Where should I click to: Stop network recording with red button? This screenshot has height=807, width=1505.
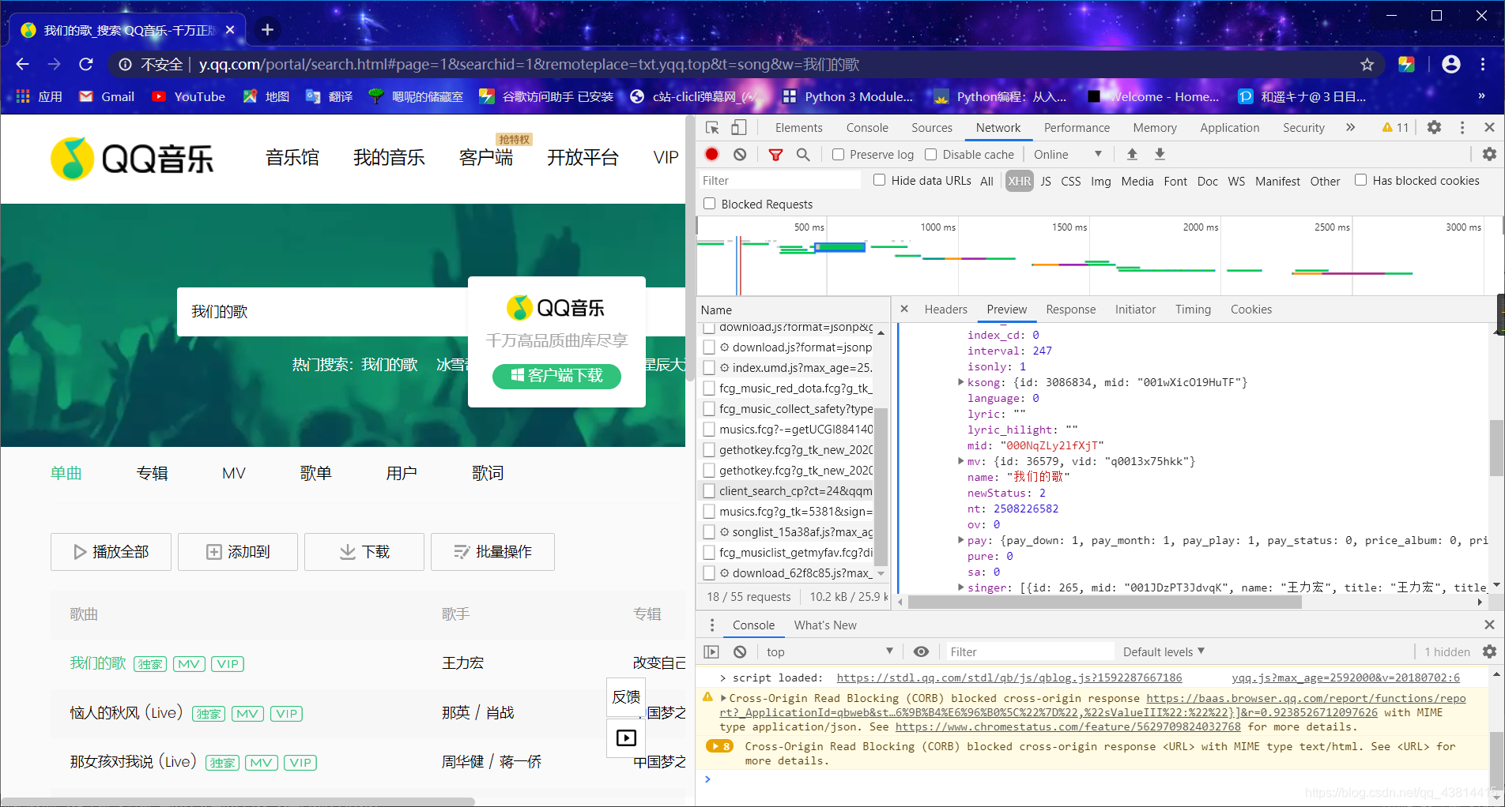(x=712, y=155)
